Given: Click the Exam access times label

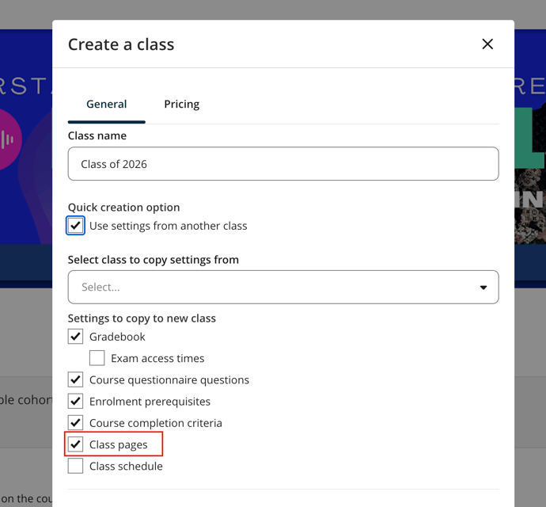Looking at the screenshot, I should (157, 358).
